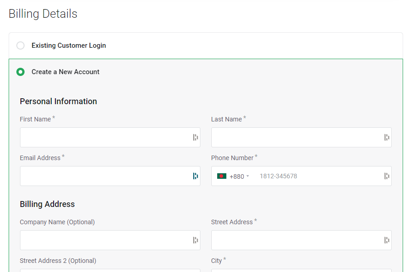Click the Existing Customer Login label
The image size is (409, 272).
pyautogui.click(x=69, y=45)
